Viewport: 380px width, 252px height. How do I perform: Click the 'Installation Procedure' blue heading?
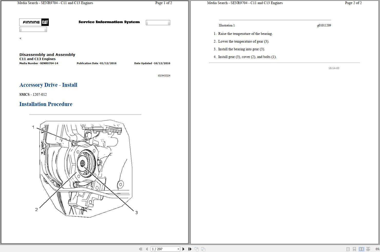(46, 104)
